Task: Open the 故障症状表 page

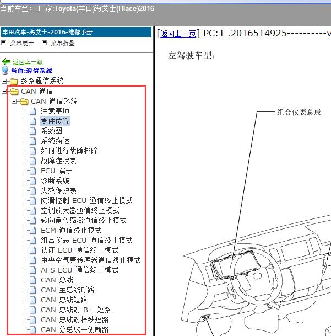Action: pos(58,161)
